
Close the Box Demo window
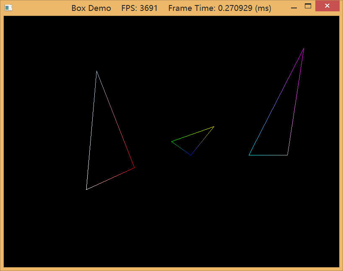tap(327, 6)
